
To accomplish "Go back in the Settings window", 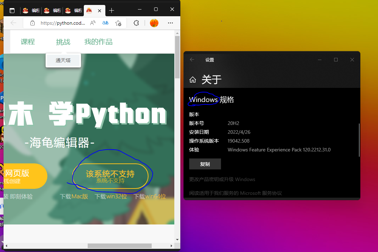I will tap(192, 60).
